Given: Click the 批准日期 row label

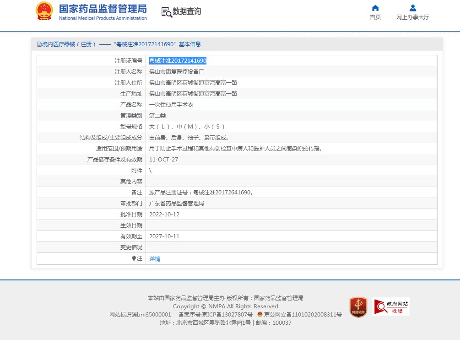Looking at the screenshot, I should (131, 215).
